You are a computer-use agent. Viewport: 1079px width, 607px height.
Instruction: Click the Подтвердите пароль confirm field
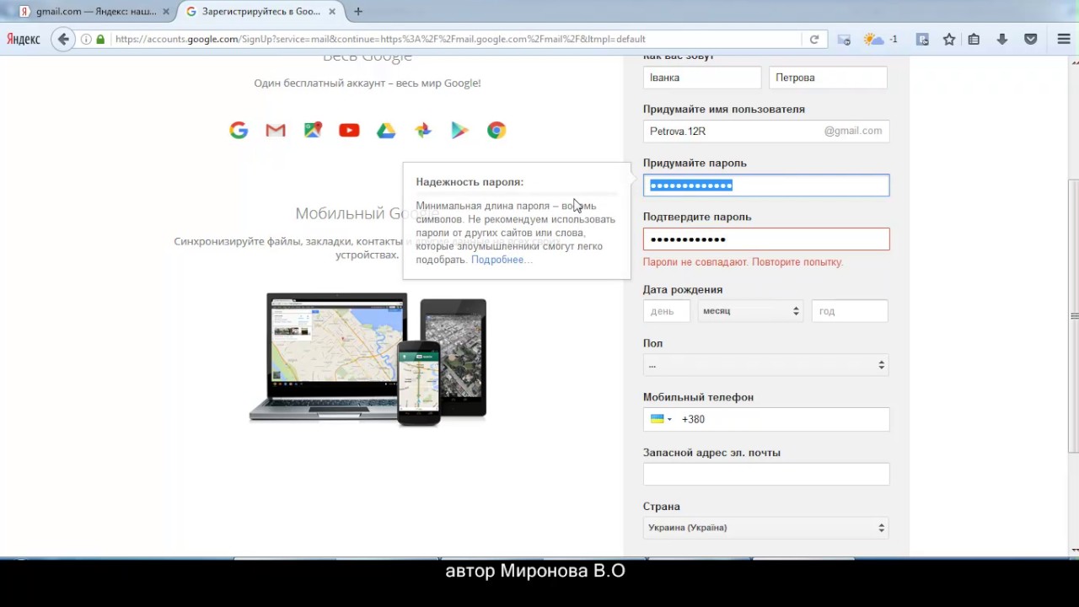766,239
